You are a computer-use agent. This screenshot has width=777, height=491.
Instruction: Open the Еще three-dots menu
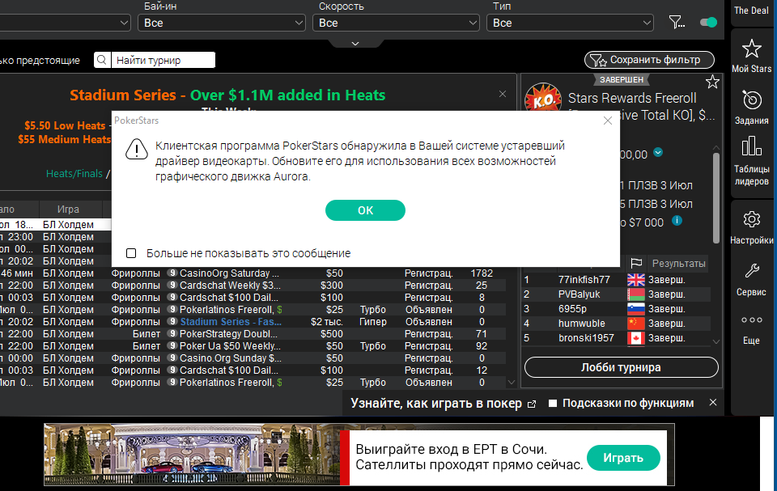pos(751,320)
